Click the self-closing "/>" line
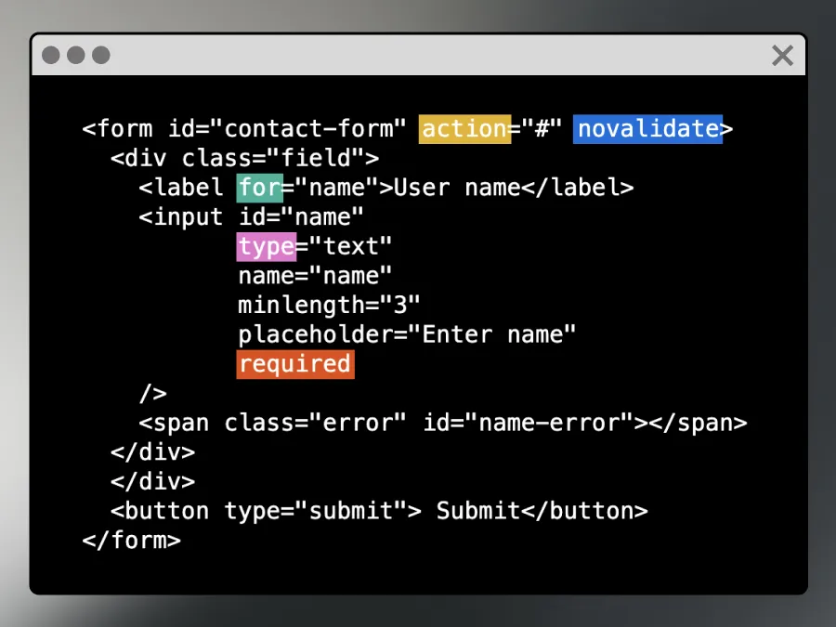 pyautogui.click(x=152, y=394)
